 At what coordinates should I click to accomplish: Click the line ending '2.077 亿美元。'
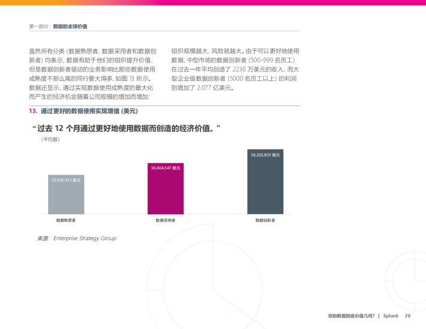tap(203, 88)
